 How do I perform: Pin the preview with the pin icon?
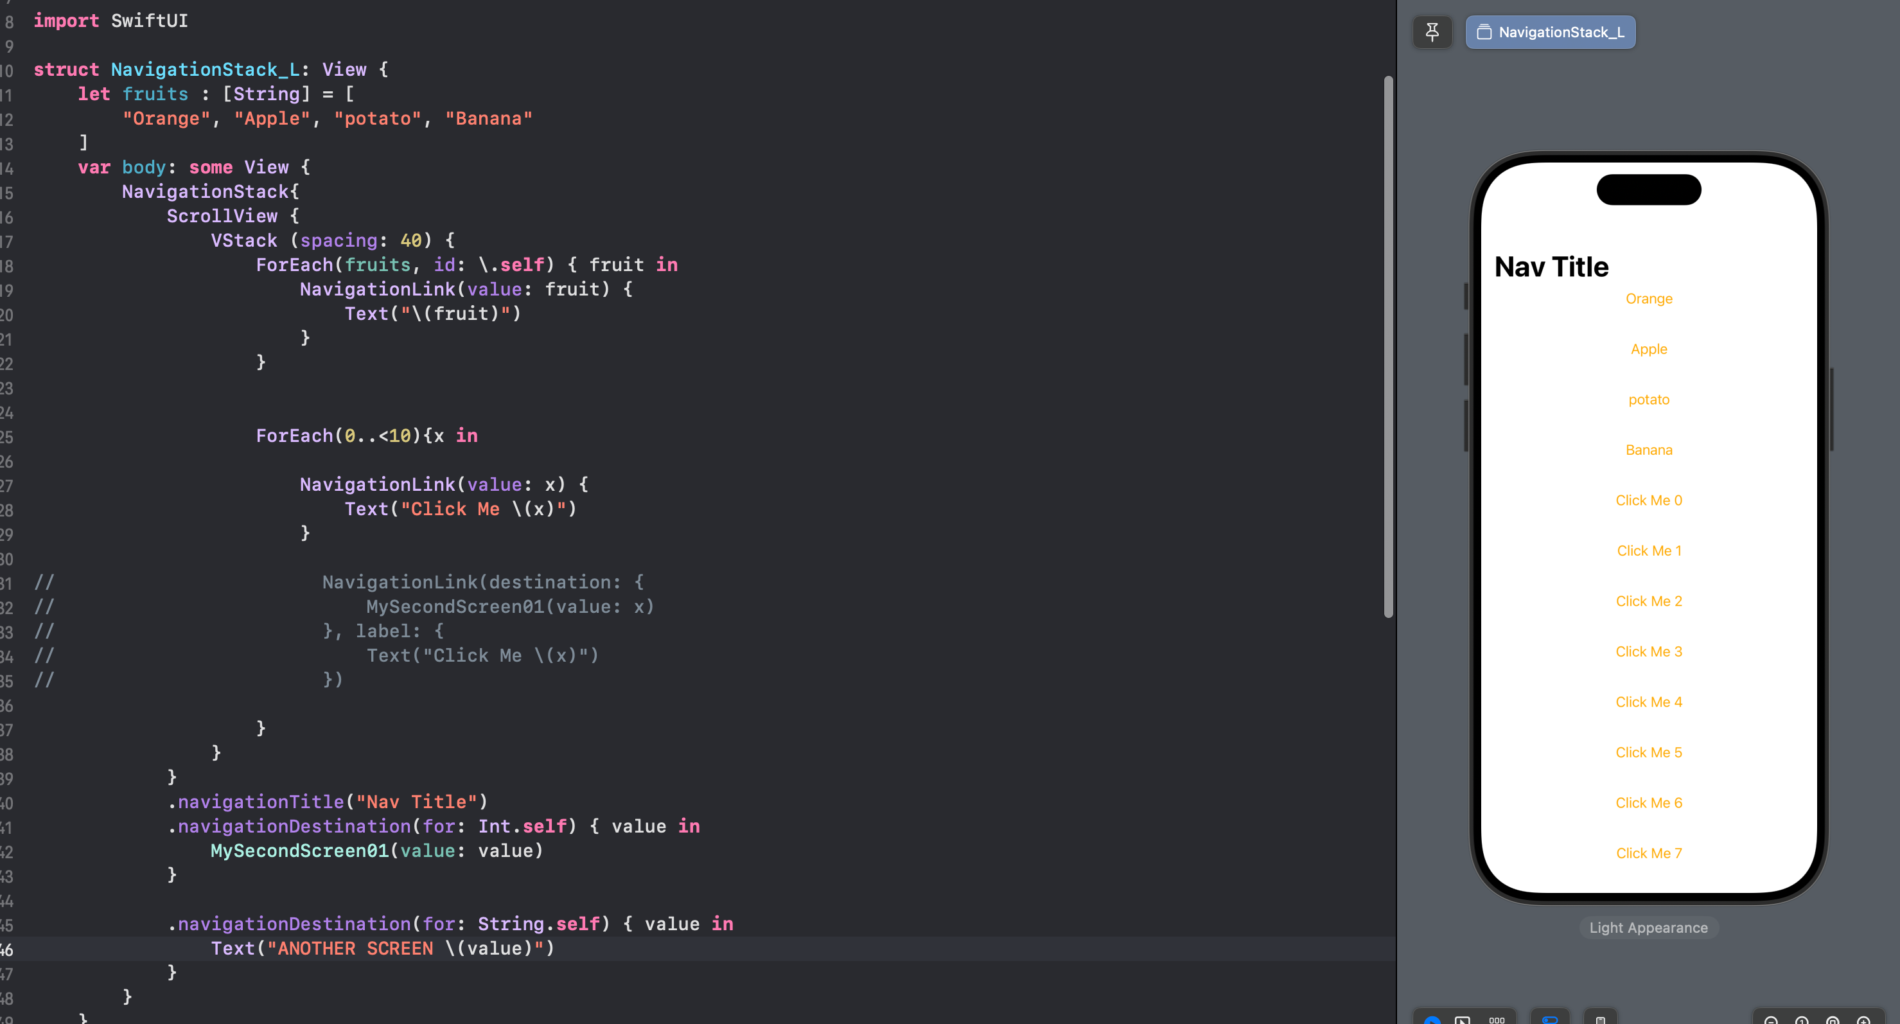pos(1432,33)
